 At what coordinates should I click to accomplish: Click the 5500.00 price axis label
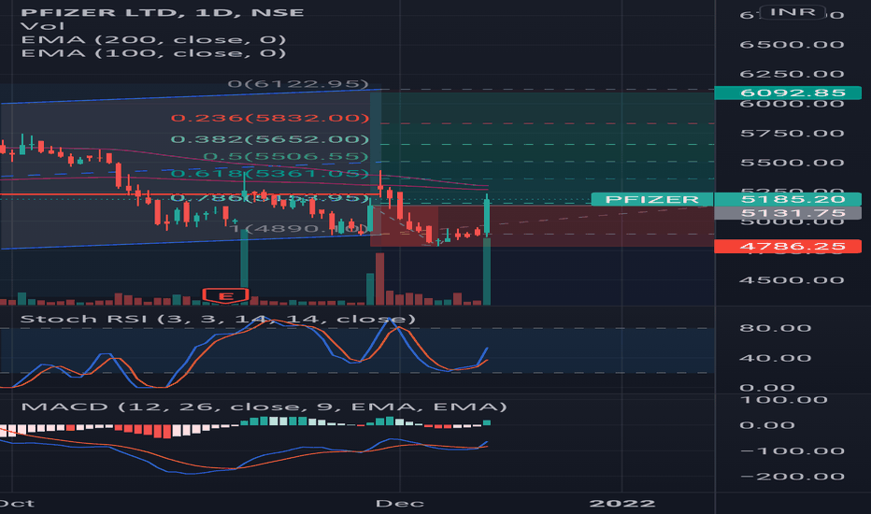click(x=792, y=163)
